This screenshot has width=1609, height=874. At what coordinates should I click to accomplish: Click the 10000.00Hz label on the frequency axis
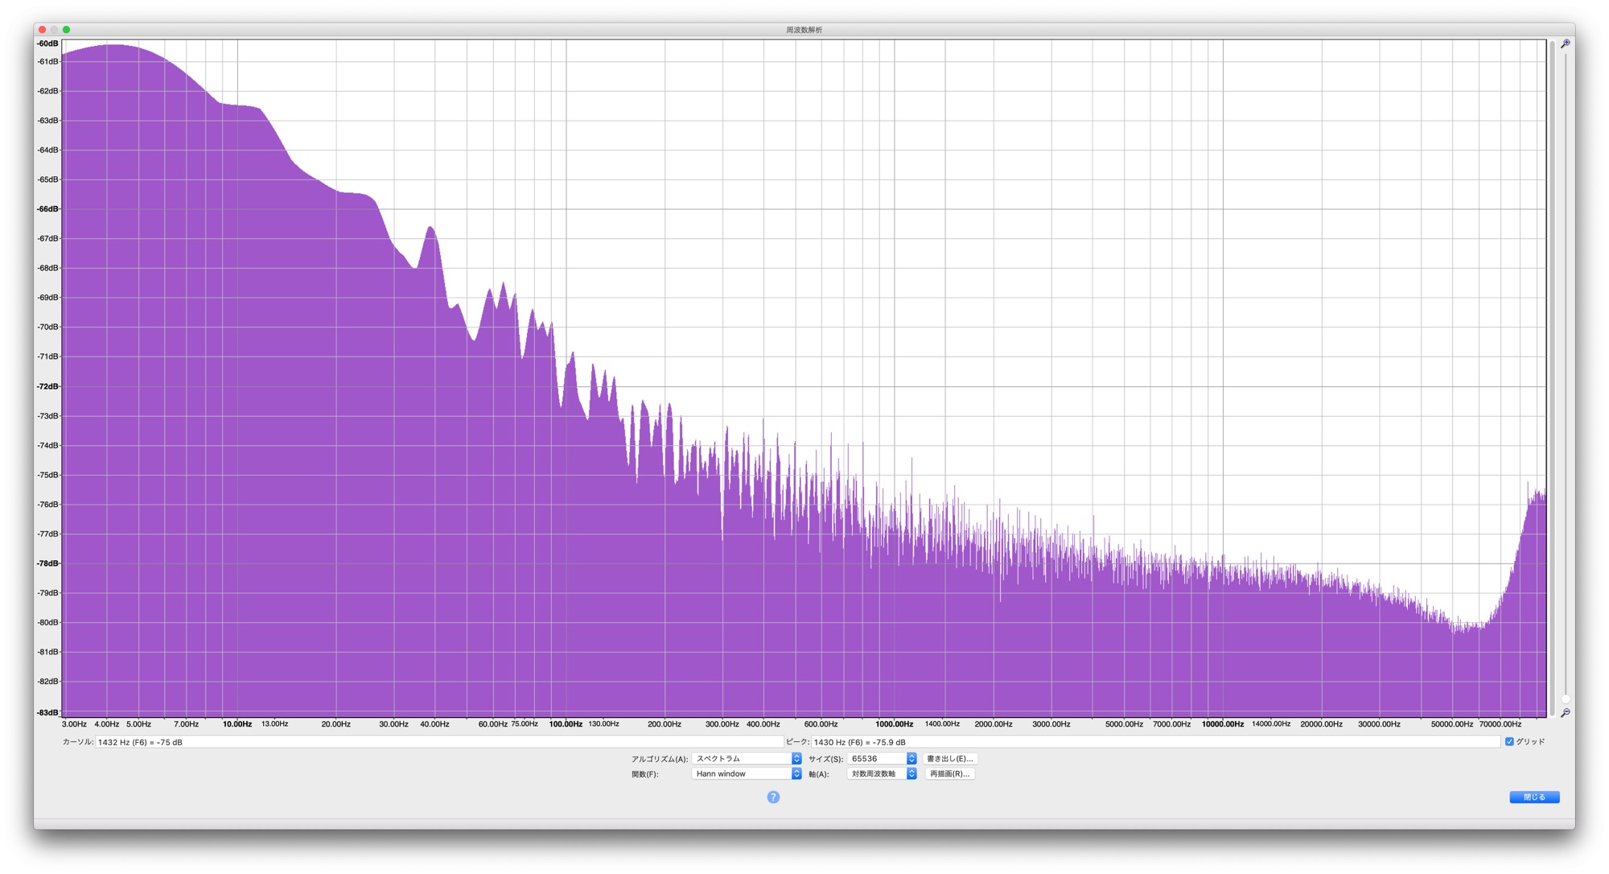1223,724
